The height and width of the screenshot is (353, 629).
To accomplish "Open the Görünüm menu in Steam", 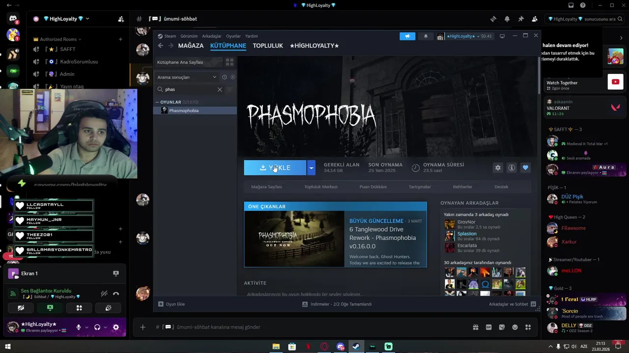I will coord(189,36).
